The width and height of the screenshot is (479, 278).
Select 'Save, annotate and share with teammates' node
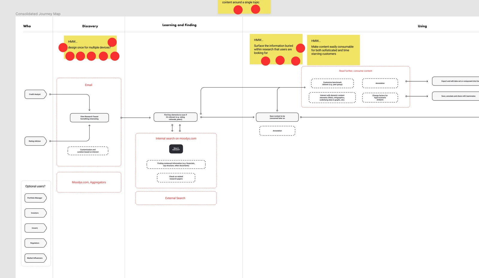(x=456, y=96)
